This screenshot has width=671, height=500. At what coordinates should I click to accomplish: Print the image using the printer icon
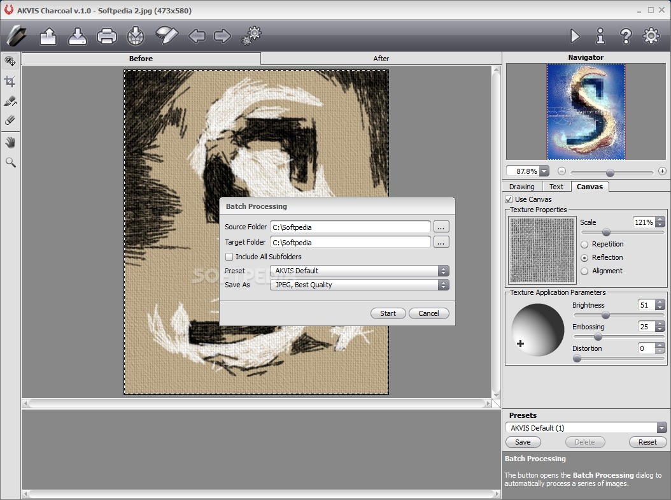coord(106,36)
